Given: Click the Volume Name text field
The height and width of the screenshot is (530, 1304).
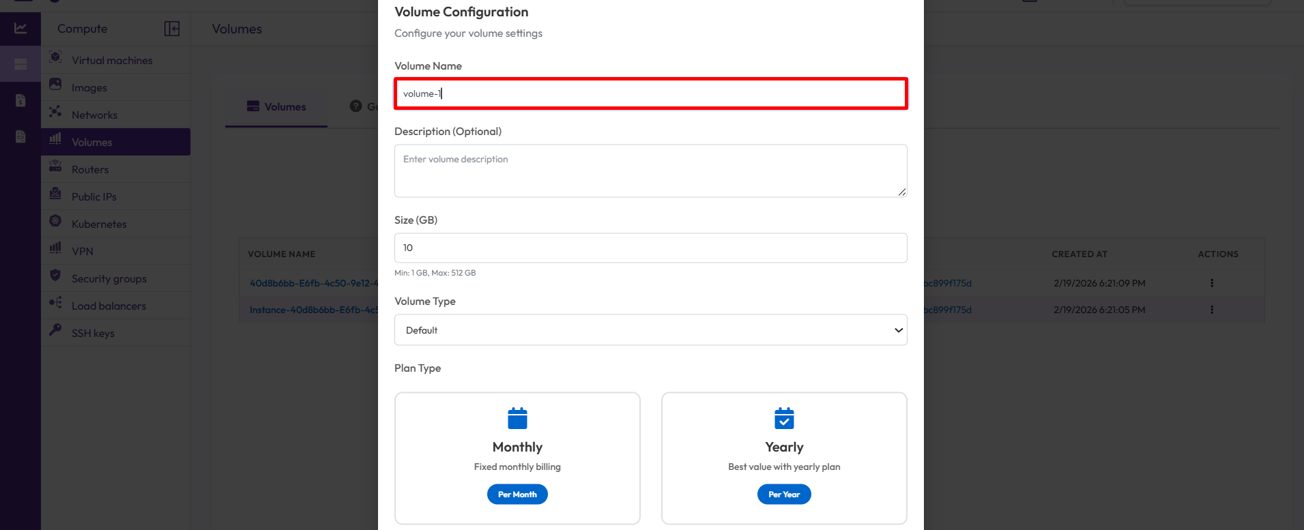Looking at the screenshot, I should (650, 93).
